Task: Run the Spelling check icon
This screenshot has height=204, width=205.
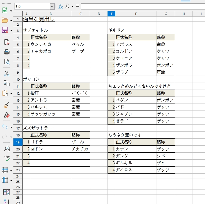Action: tap(6, 158)
